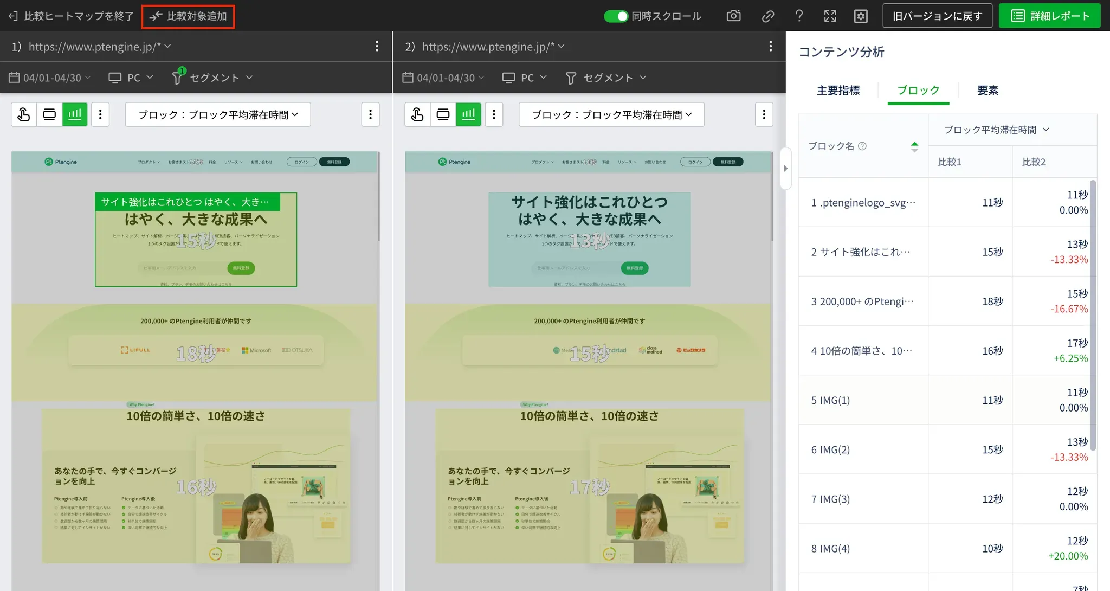
Task: Open the help question mark icon
Action: (x=799, y=16)
